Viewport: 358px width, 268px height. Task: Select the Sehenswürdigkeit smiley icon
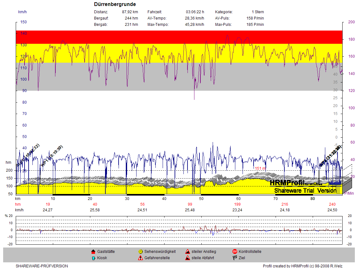click(x=140, y=252)
